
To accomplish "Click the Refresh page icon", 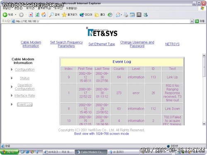I will pyautogui.click(x=37, y=15).
